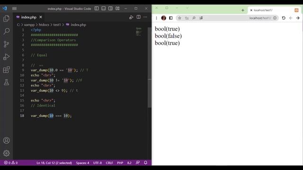Click the bool(false) output in browser

tap(168, 36)
